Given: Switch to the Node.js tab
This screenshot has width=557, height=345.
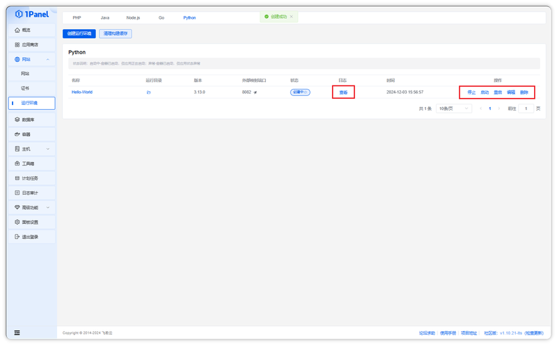Looking at the screenshot, I should pyautogui.click(x=133, y=18).
